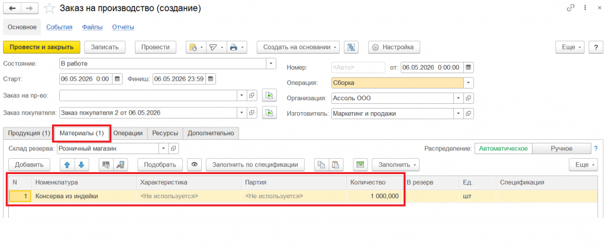Add document to favorites with star icon
This screenshot has height=249, width=606.
pos(49,8)
